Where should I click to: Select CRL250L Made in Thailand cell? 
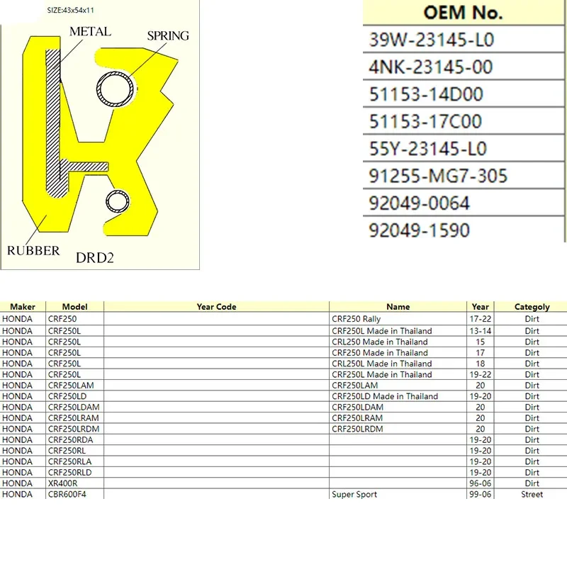pyautogui.click(x=398, y=364)
